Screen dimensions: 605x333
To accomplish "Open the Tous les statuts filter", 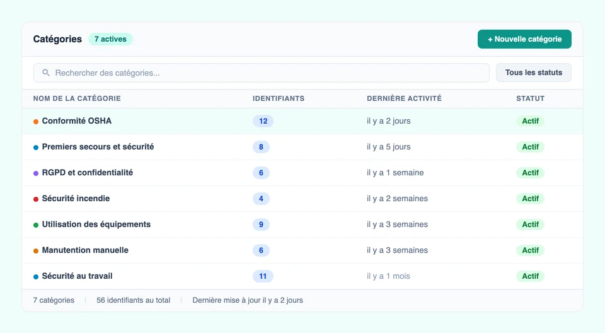I will point(534,73).
